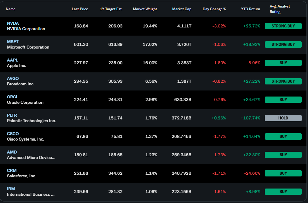Click AAPL 1Y target 235.00
The image size is (308, 203).
pos(115,63)
